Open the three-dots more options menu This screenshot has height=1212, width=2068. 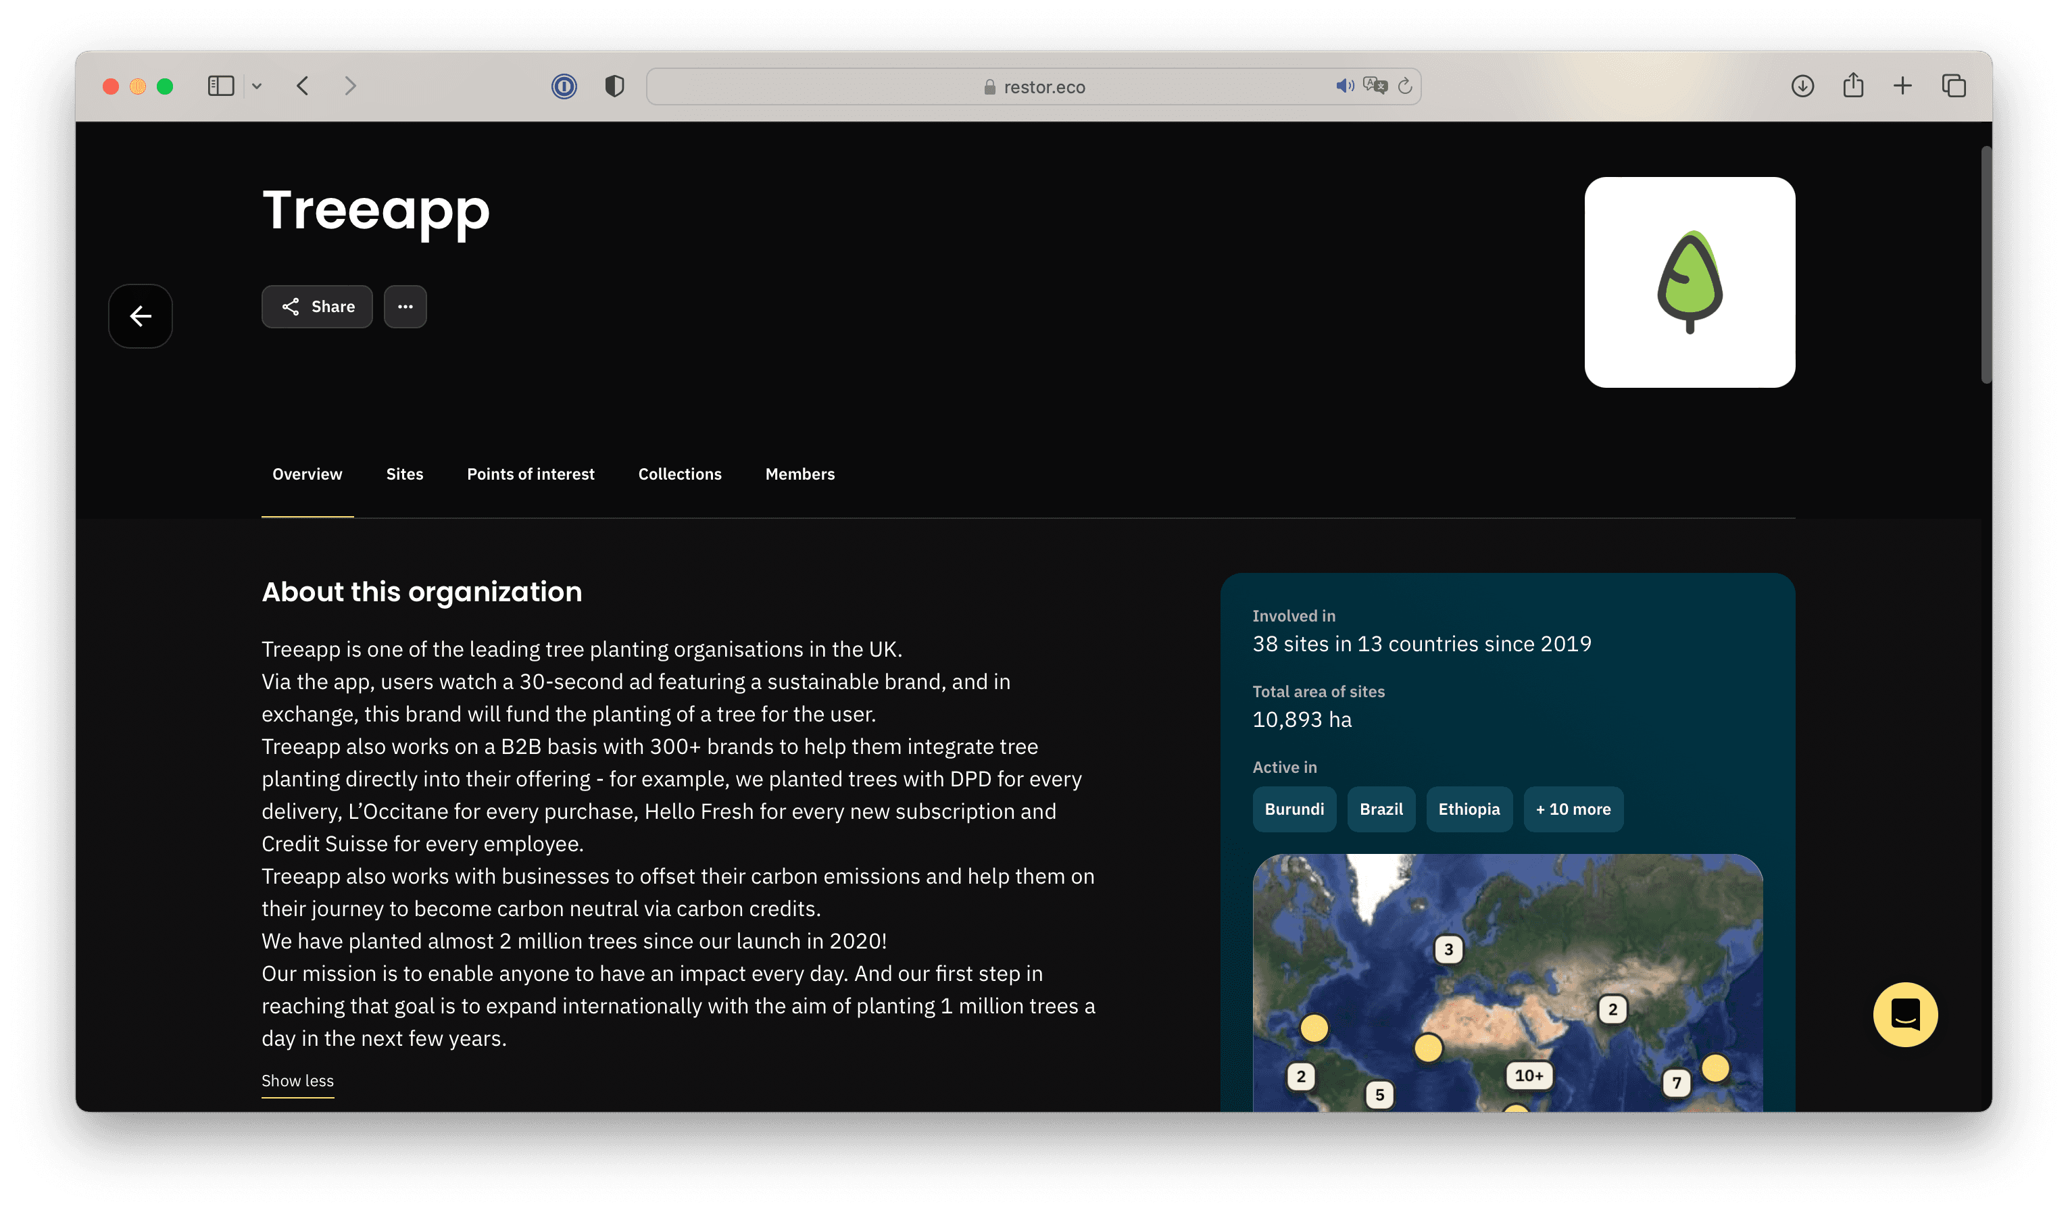point(405,306)
